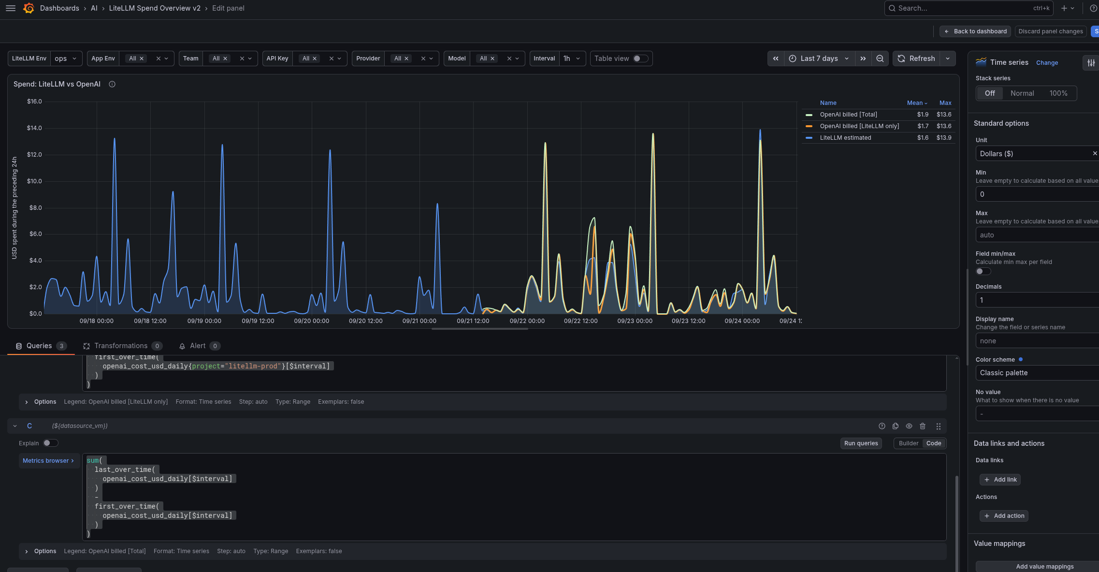Open LiteLLM Spend Overview v2 breadcrumb
Viewport: 1099px width, 572px height.
155,8
